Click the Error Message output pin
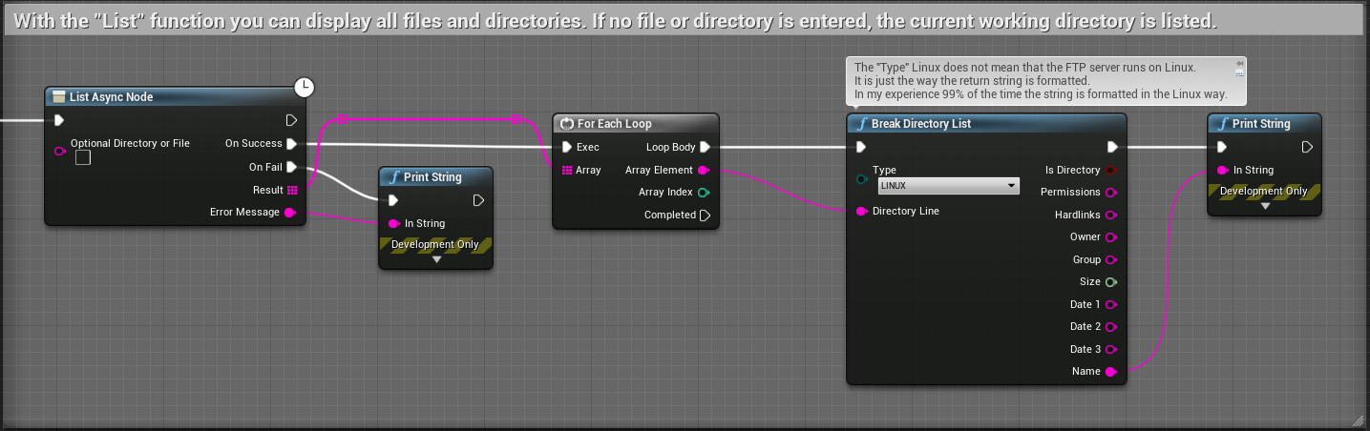Screen dimensions: 1370x431 [290, 212]
